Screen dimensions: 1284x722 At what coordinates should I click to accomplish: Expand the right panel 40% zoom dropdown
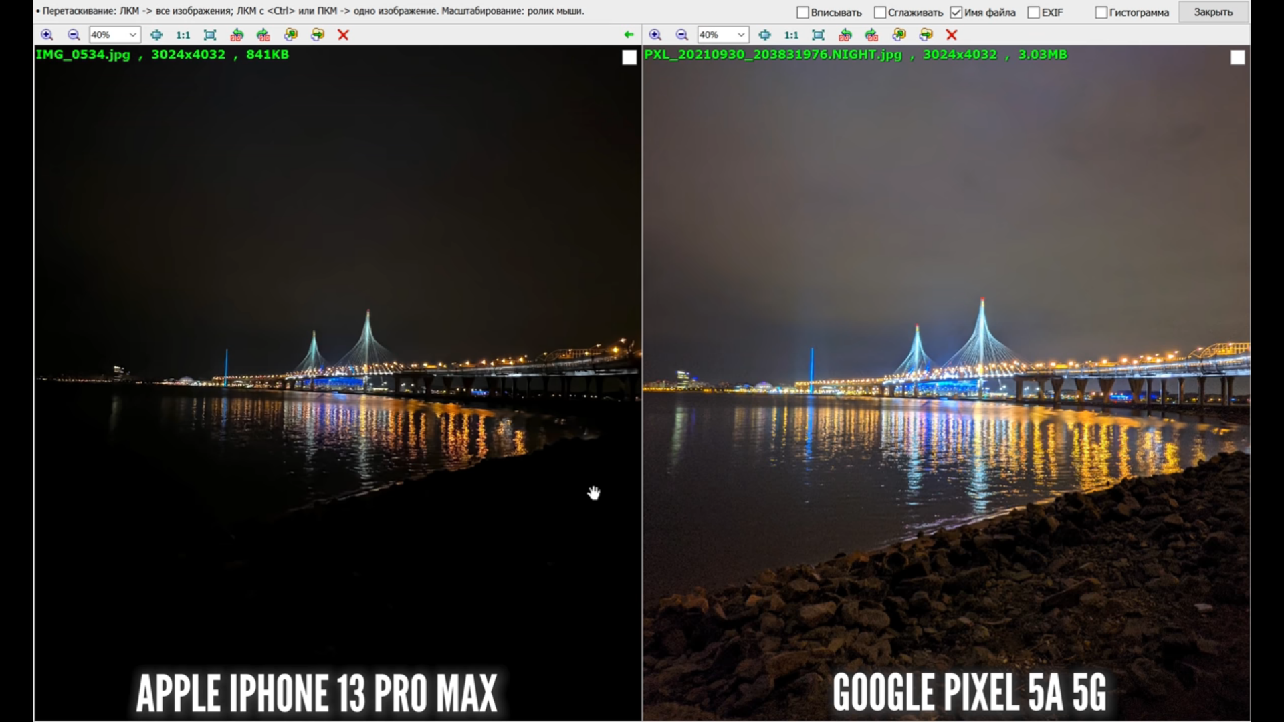click(x=741, y=35)
